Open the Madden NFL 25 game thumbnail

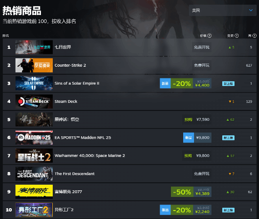pyautogui.click(x=34, y=138)
